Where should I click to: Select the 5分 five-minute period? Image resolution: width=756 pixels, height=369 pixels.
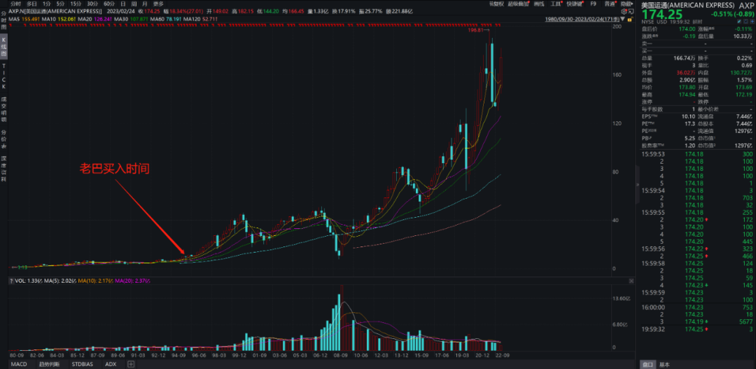tap(60, 4)
